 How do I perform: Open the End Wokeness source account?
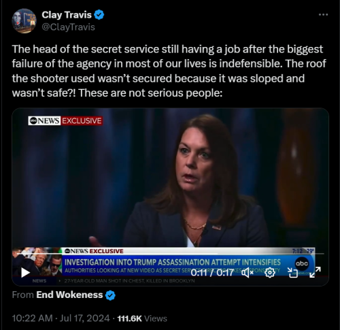point(69,295)
